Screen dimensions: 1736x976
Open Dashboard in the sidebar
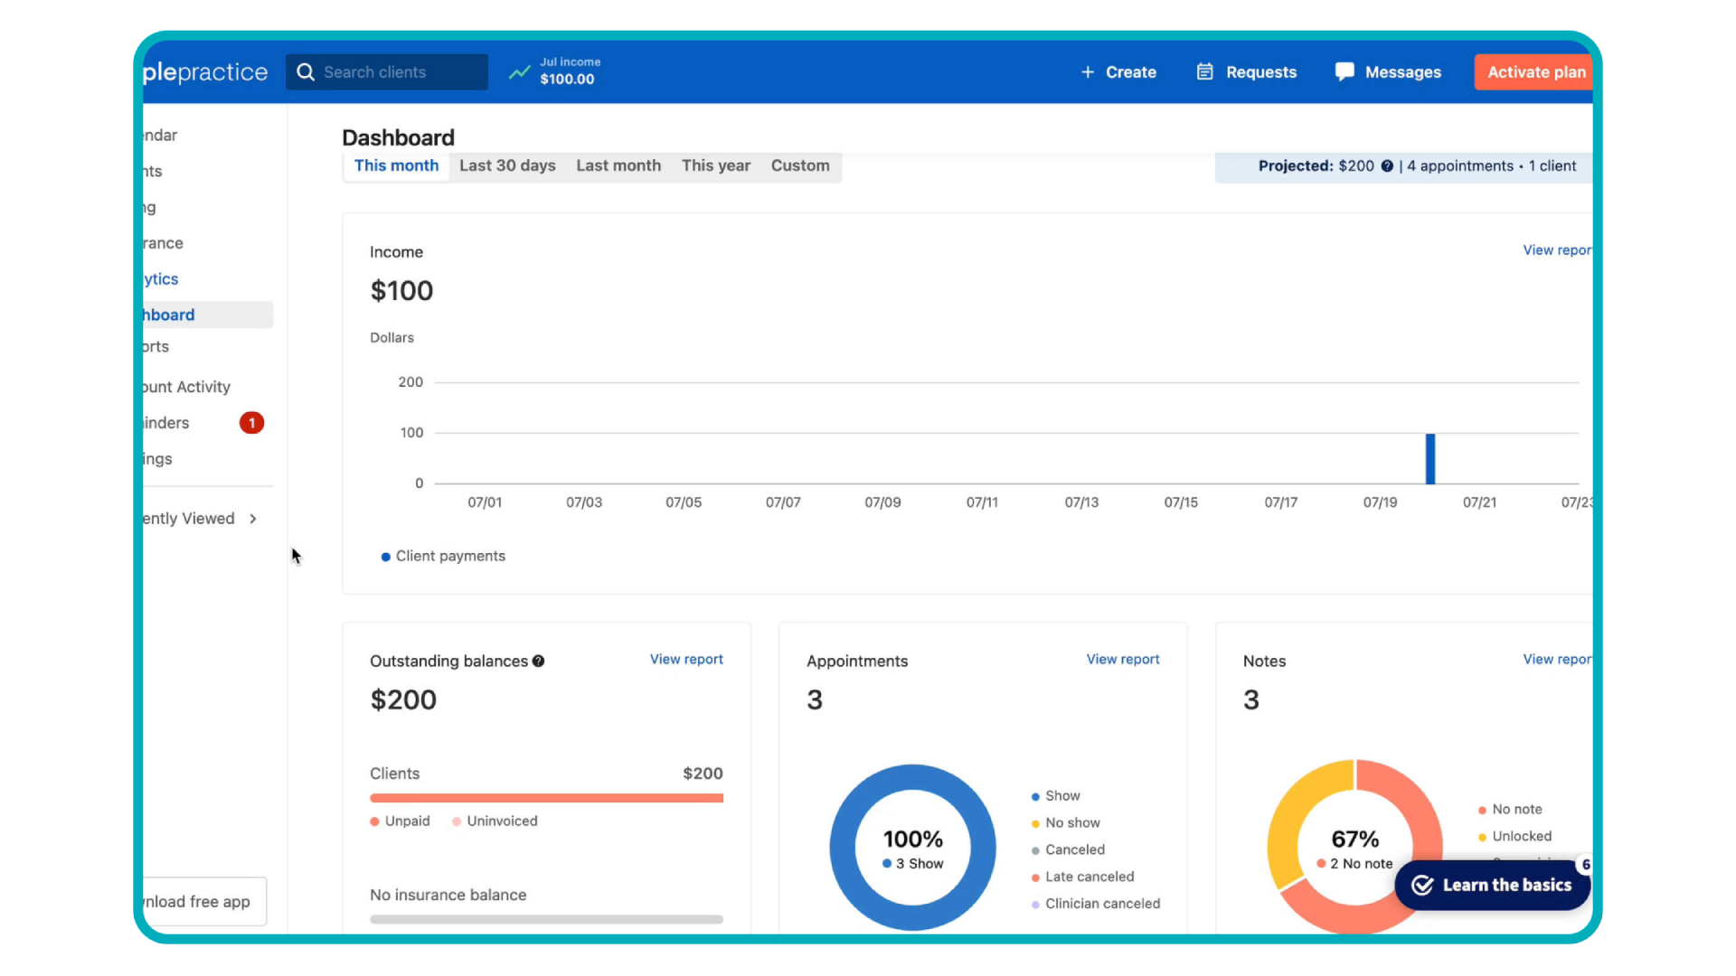(x=207, y=314)
